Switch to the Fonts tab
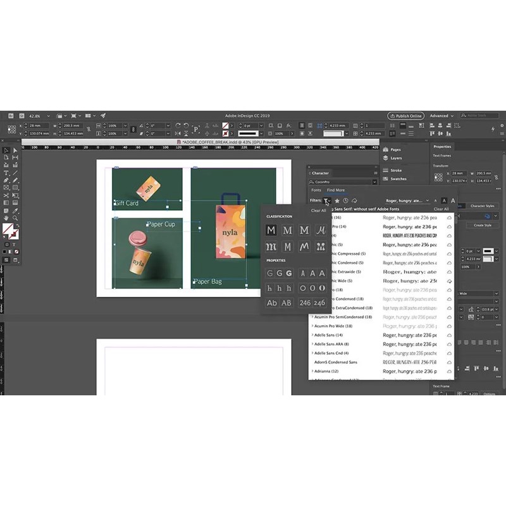The height and width of the screenshot is (506, 506). click(316, 190)
